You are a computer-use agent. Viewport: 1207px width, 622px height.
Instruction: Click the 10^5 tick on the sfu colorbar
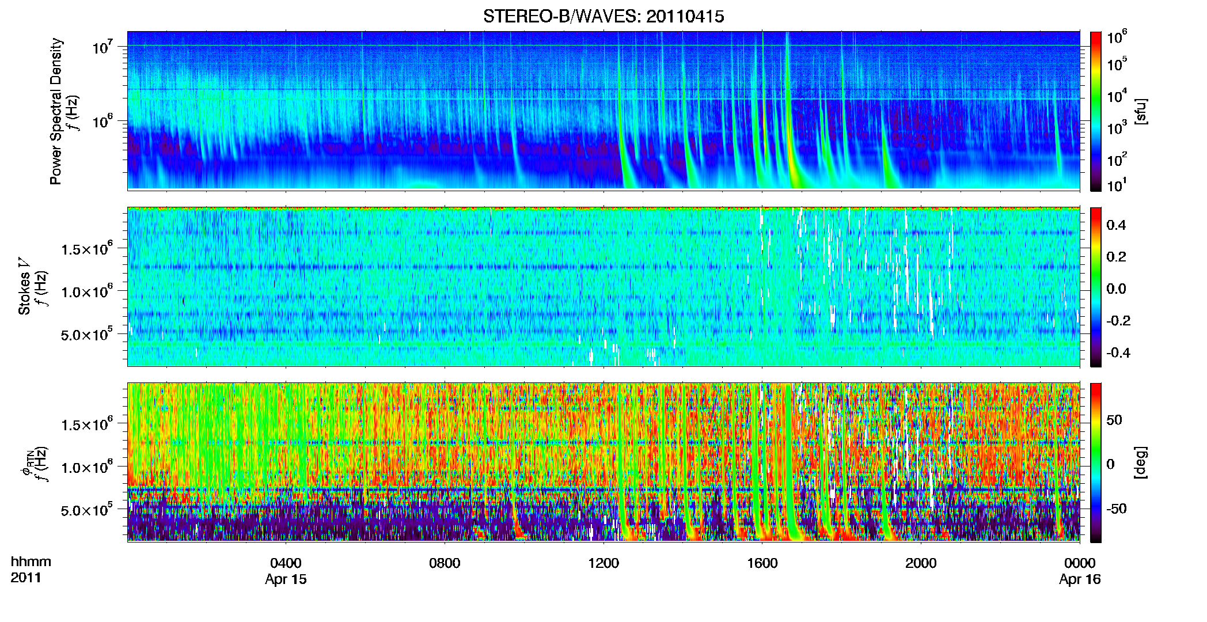click(1117, 63)
